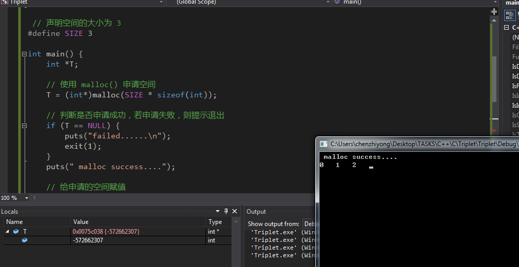Click the Type column header in Locals
The image size is (519, 267).
(x=219, y=222)
